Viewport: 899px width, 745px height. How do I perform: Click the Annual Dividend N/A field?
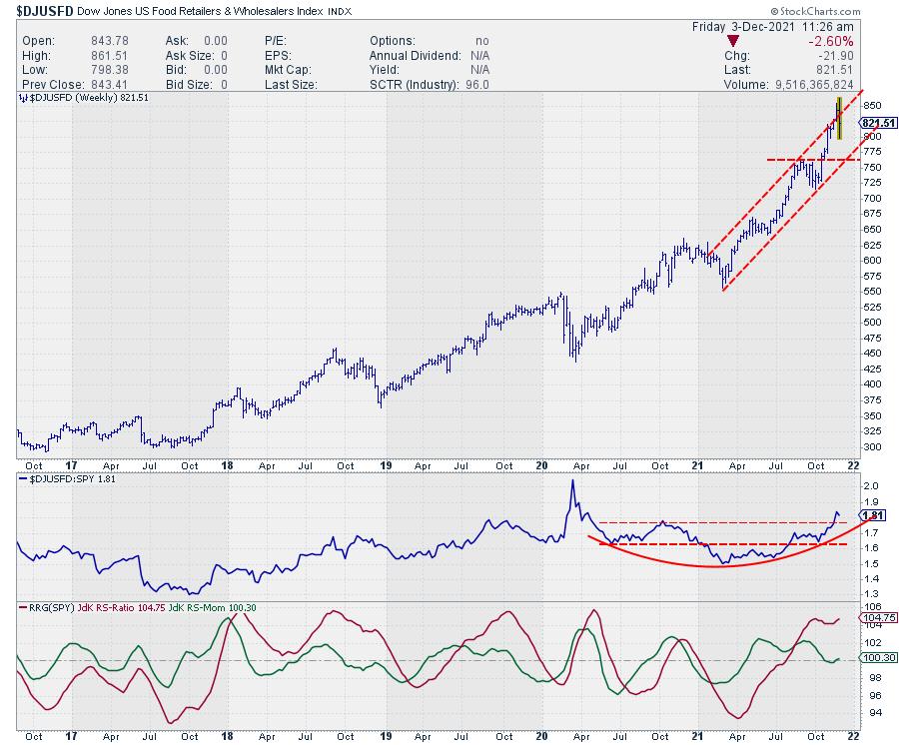tap(425, 55)
